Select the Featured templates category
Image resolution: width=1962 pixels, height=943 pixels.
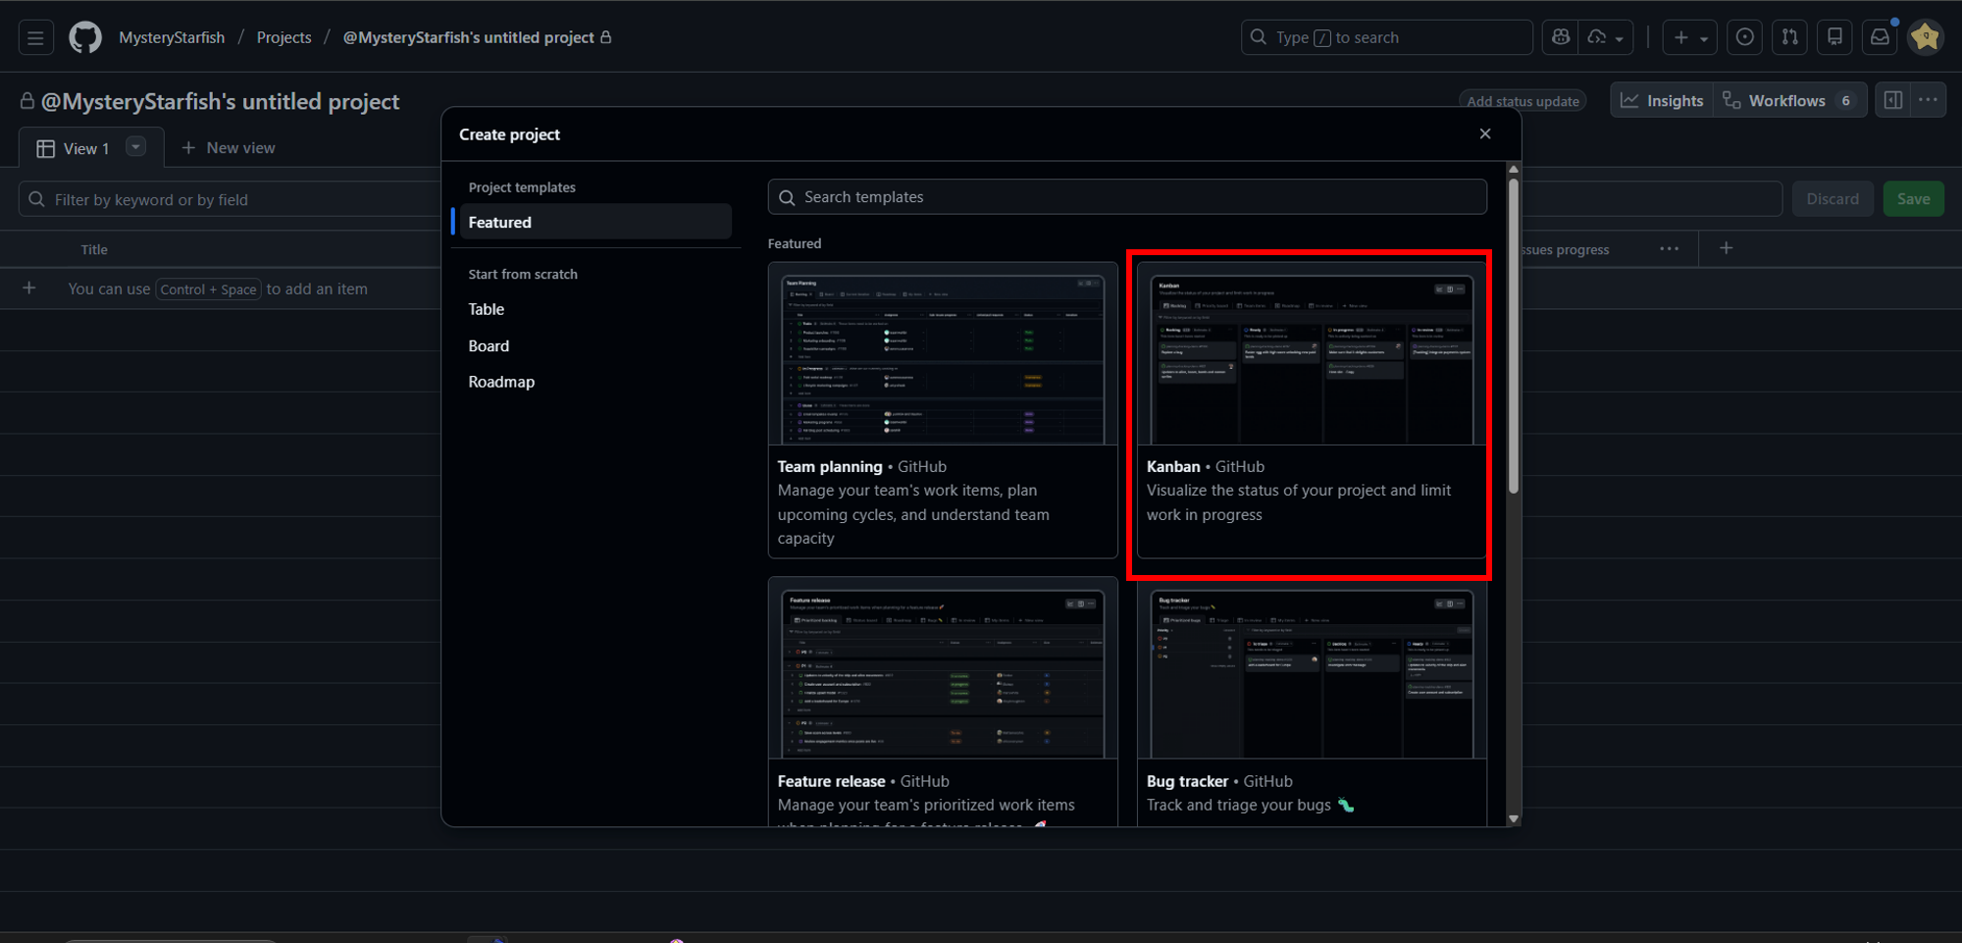(x=594, y=222)
